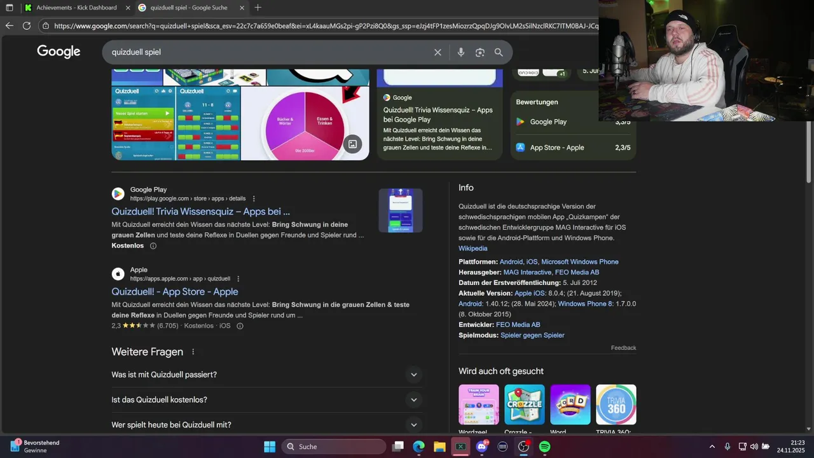814x458 pixels.
Task: Click the Windows Phone 8 version link
Action: 585,303
